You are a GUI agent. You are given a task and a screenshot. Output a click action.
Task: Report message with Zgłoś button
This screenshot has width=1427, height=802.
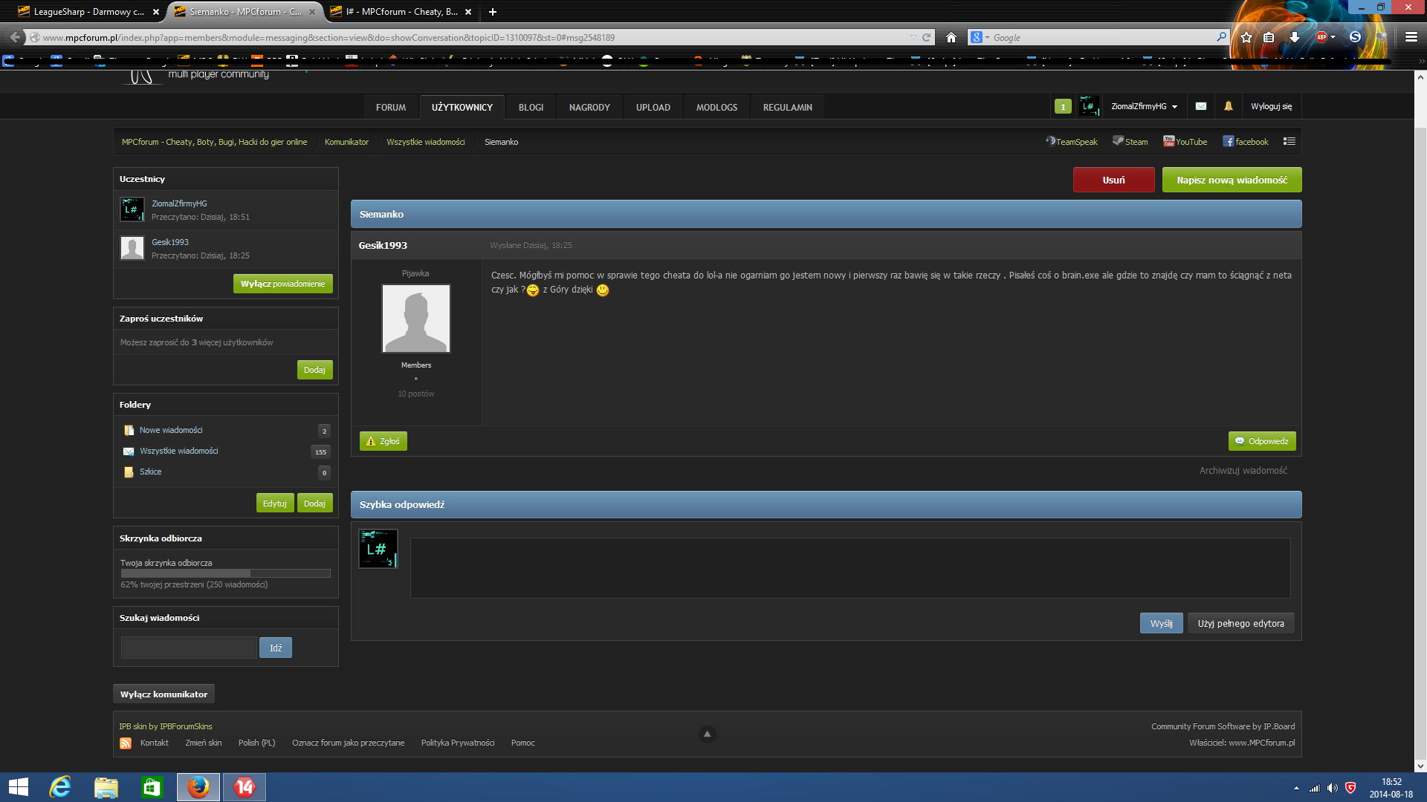383,441
